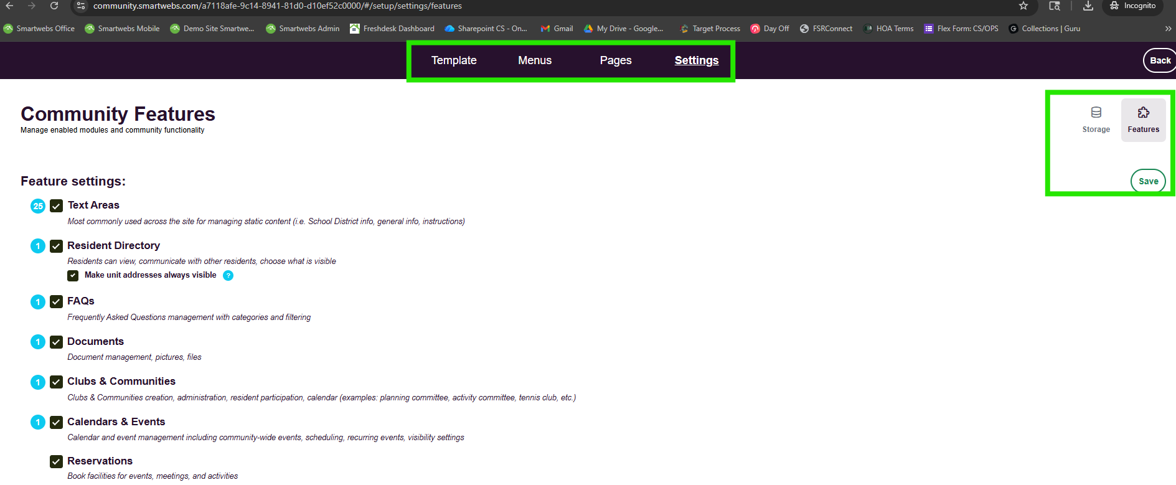Open the Gmail bookmark

pos(557,29)
